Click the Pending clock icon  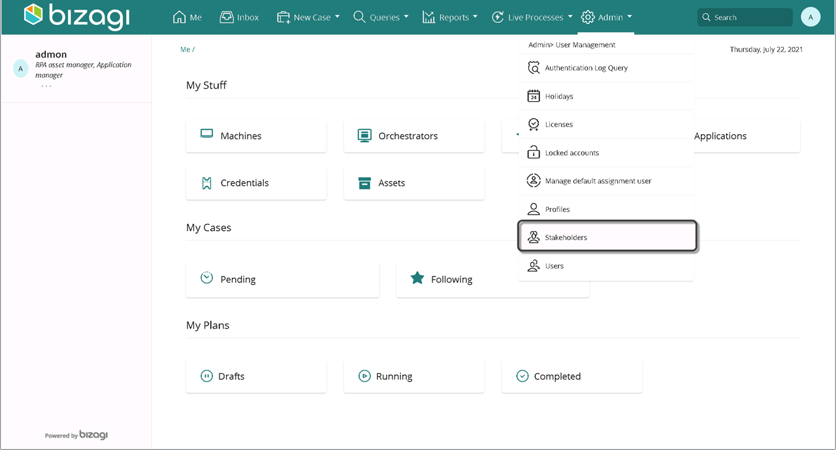pyautogui.click(x=207, y=278)
